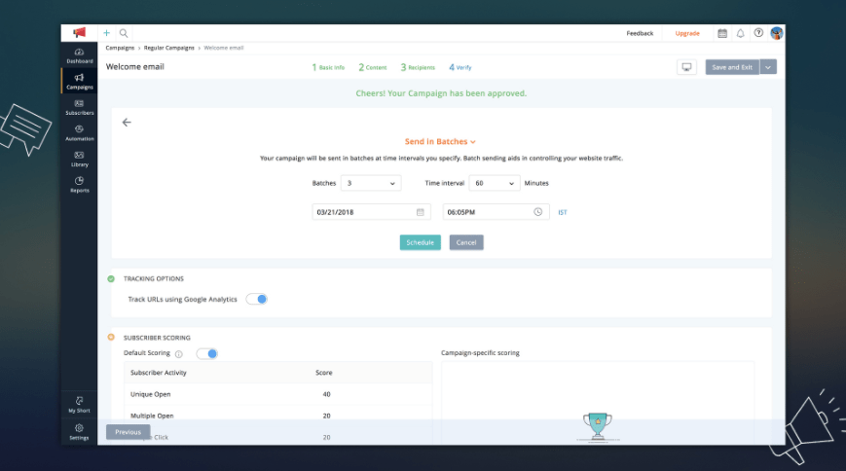Screen dimensions: 846x471
Task: Open time picker clock icon in time field
Action: click(538, 212)
